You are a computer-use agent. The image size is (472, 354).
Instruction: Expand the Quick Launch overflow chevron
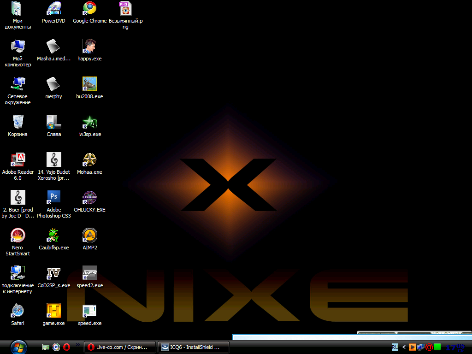click(77, 345)
